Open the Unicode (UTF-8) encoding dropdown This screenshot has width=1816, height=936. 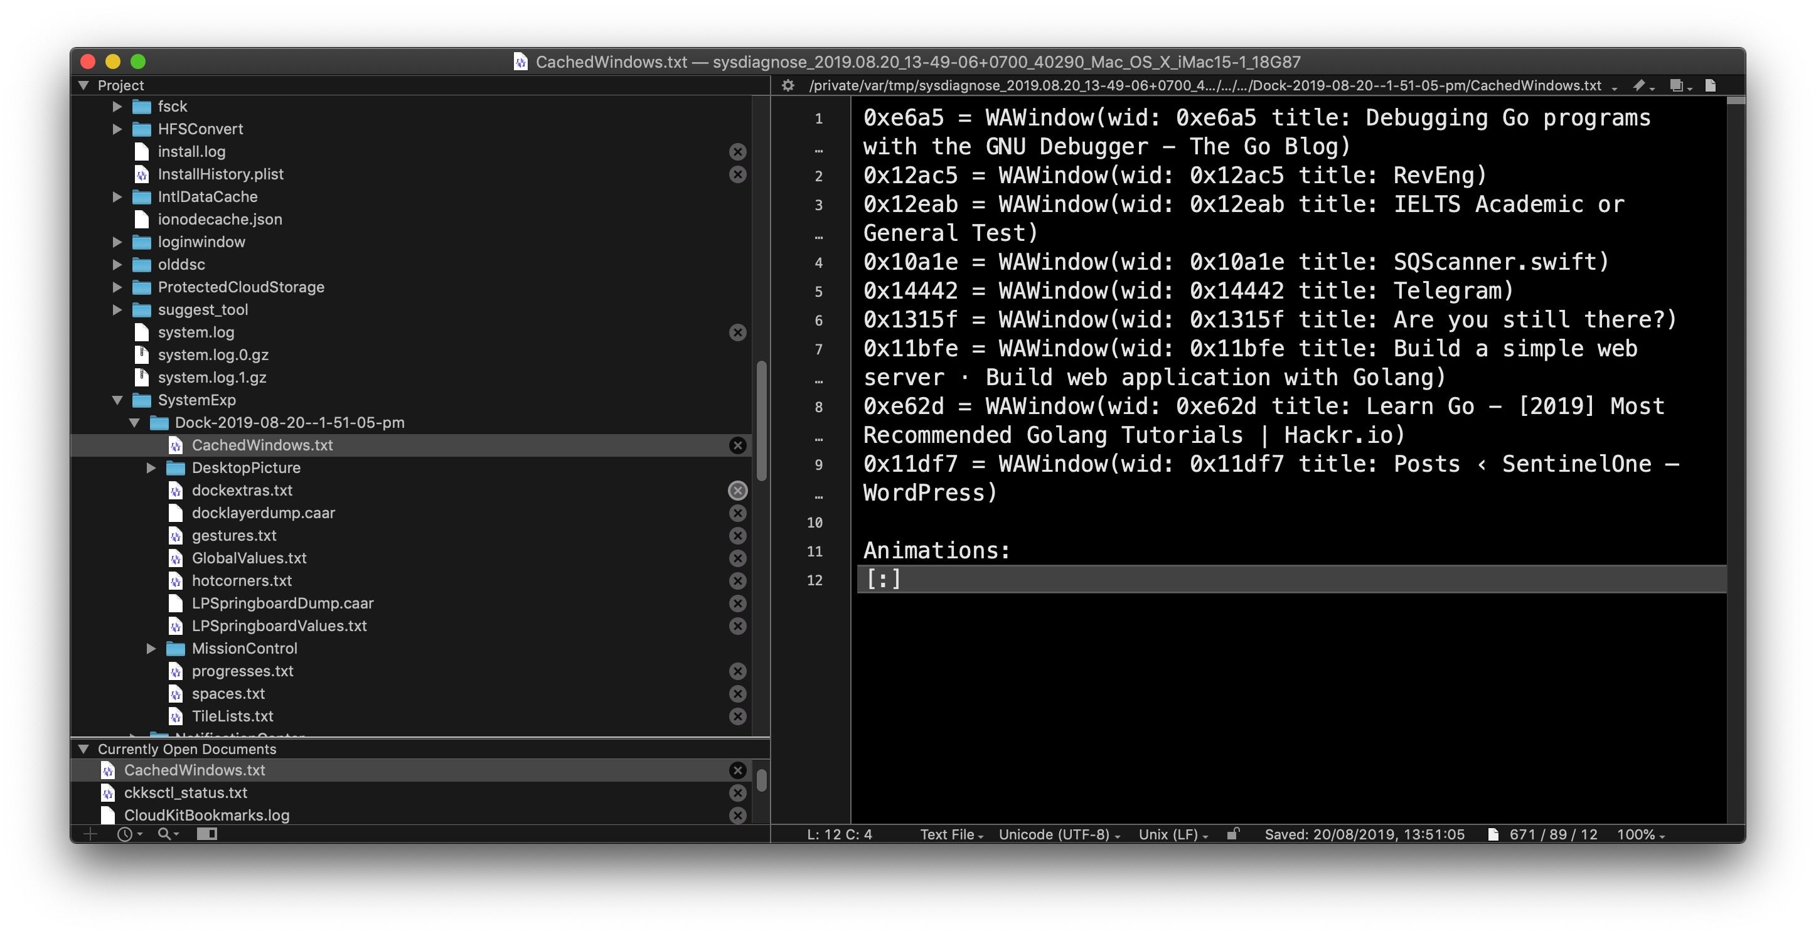1059,834
